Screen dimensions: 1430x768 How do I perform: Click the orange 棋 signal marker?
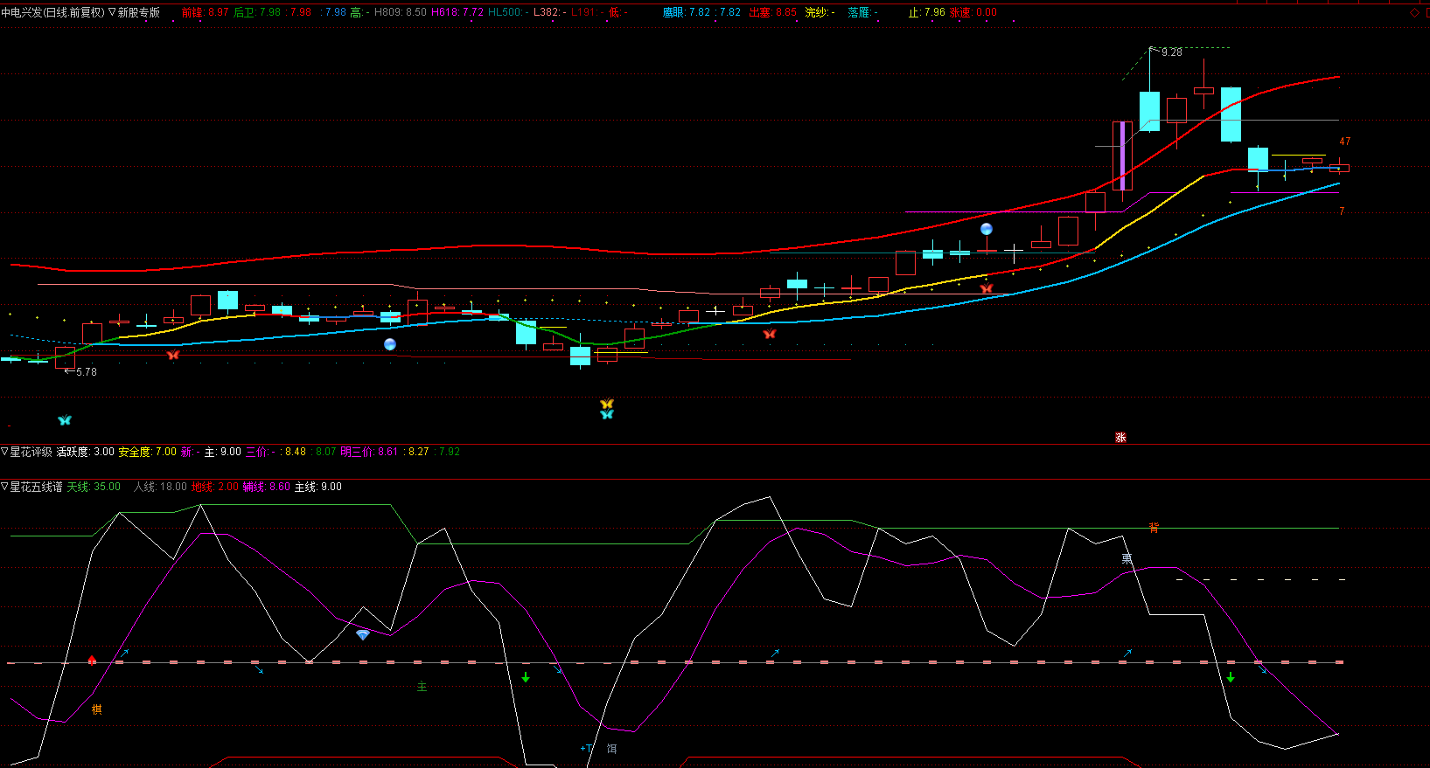click(97, 709)
